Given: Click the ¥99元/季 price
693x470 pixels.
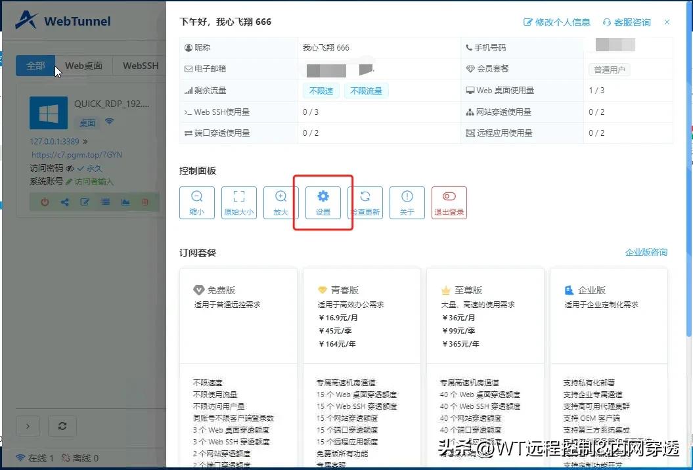Looking at the screenshot, I should [x=458, y=331].
